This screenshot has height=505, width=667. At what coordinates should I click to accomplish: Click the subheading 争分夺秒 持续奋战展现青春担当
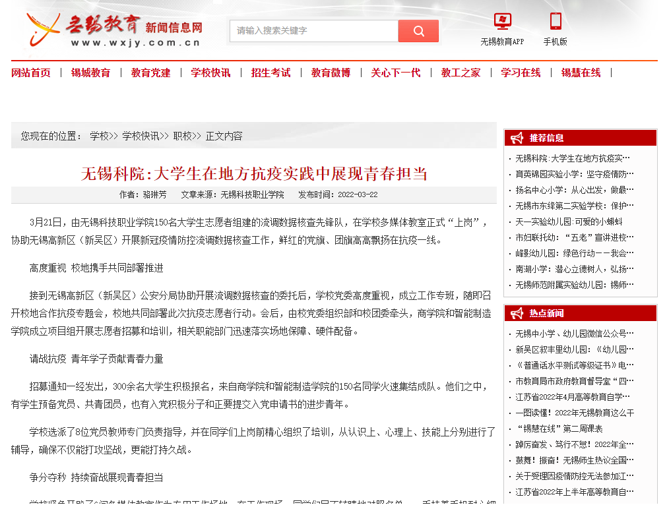[x=96, y=477]
